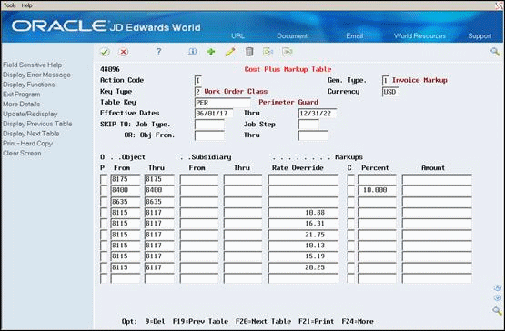This screenshot has height=331, width=505.
Task: Click Rate Override field showing 10.13
Action: tap(303, 246)
